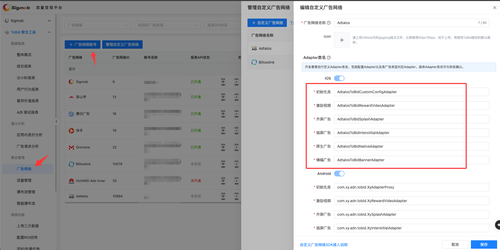Open the help tooltip beside Adapter类名
Image resolution: width=500 pixels, height=250 pixels.
(329, 58)
